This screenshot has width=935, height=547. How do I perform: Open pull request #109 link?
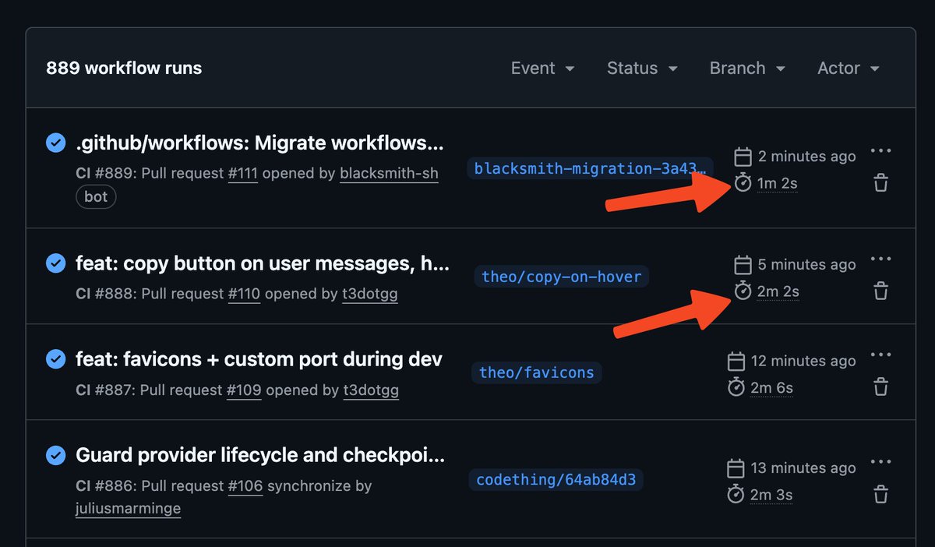click(x=244, y=390)
